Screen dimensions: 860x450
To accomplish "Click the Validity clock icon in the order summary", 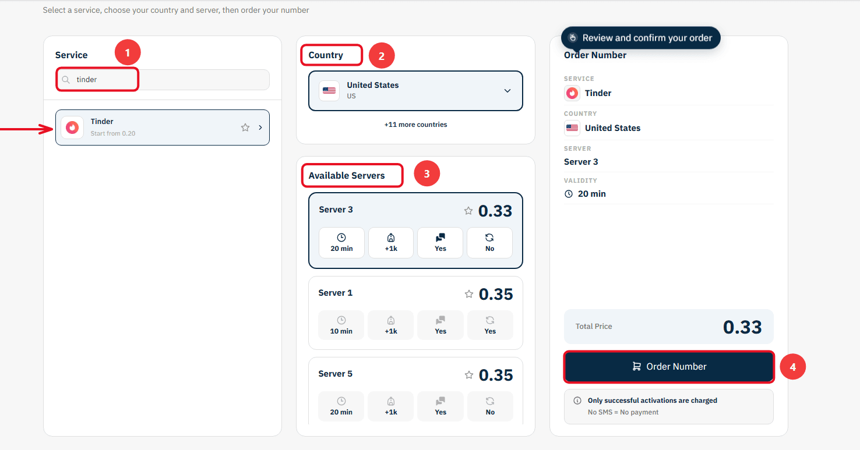I will pyautogui.click(x=569, y=194).
